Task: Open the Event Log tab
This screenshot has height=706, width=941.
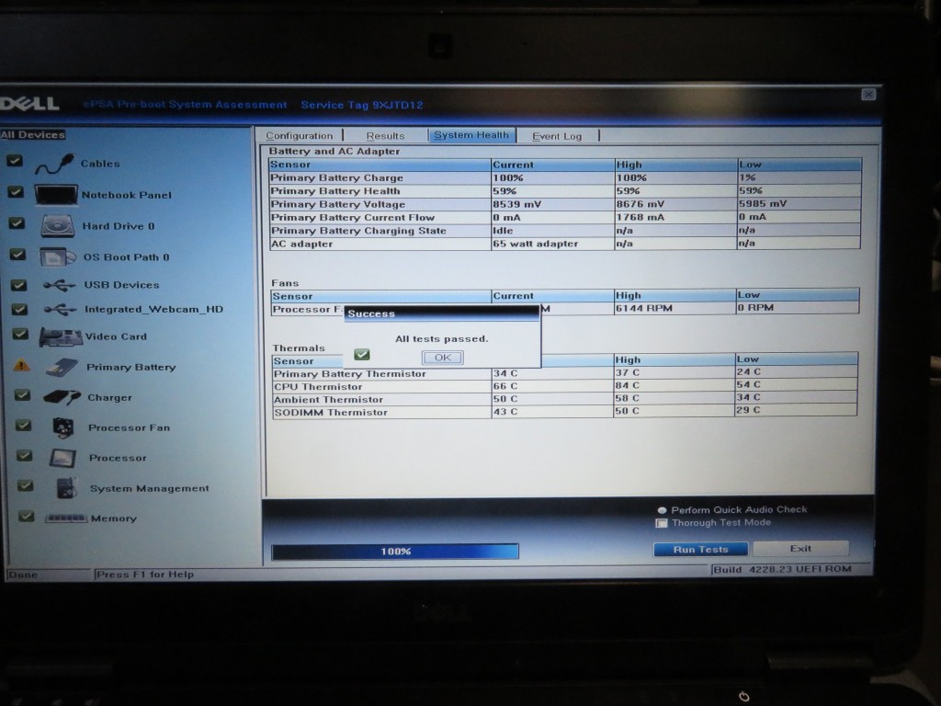Action: tap(557, 136)
